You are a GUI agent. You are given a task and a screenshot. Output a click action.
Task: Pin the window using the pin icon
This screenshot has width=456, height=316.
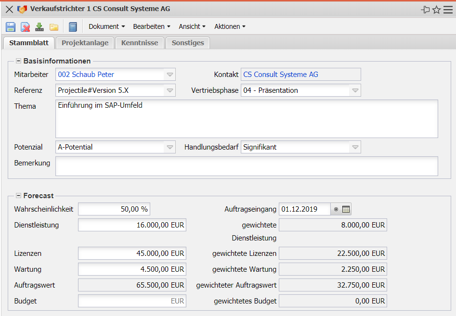tap(425, 10)
